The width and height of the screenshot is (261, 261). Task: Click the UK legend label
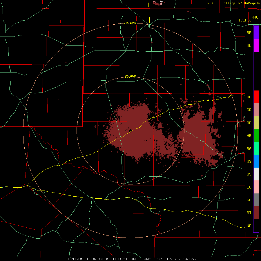[x=249, y=46]
